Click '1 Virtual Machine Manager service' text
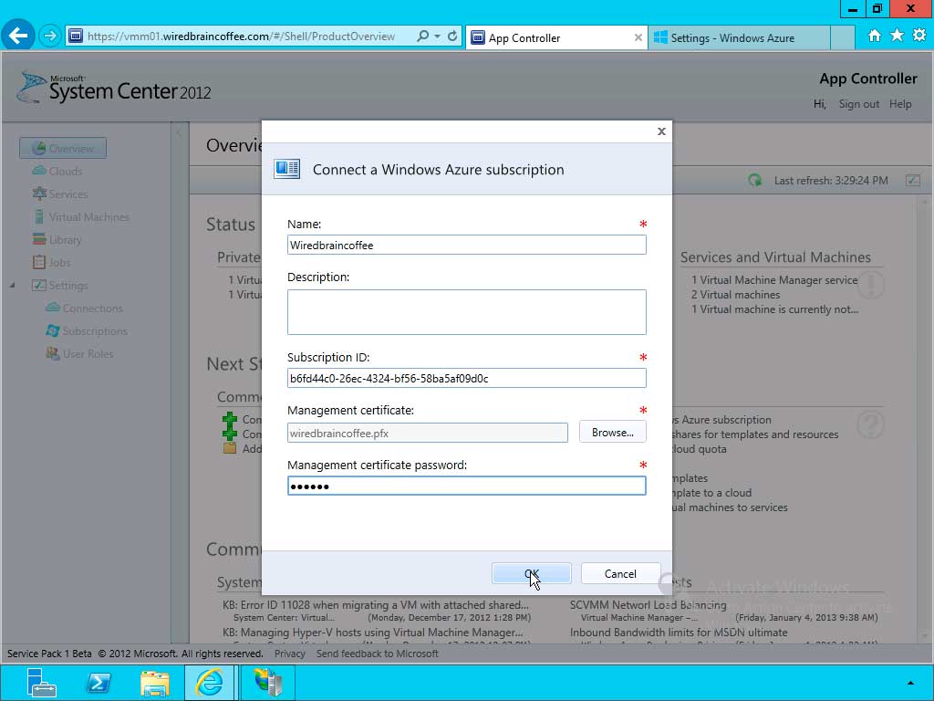 (x=774, y=279)
